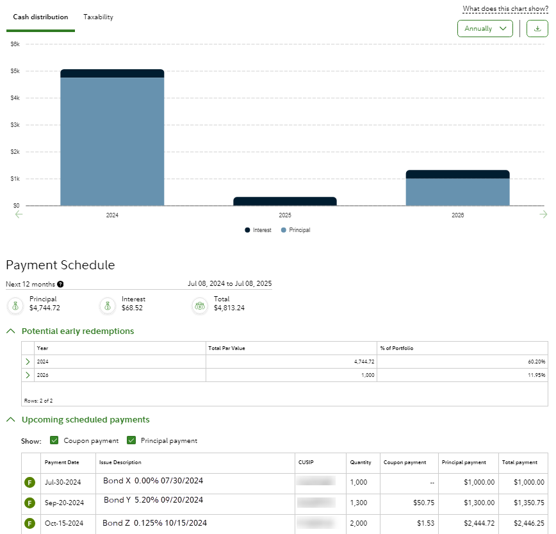The image size is (556, 534).
Task: Click the Next 12 months help icon
Action: pyautogui.click(x=60, y=284)
